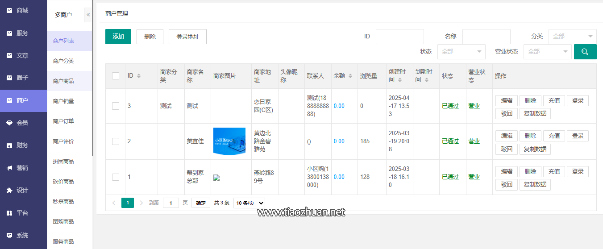Sort table by ID column arrows
The height and width of the screenshot is (249, 603).
139,76
